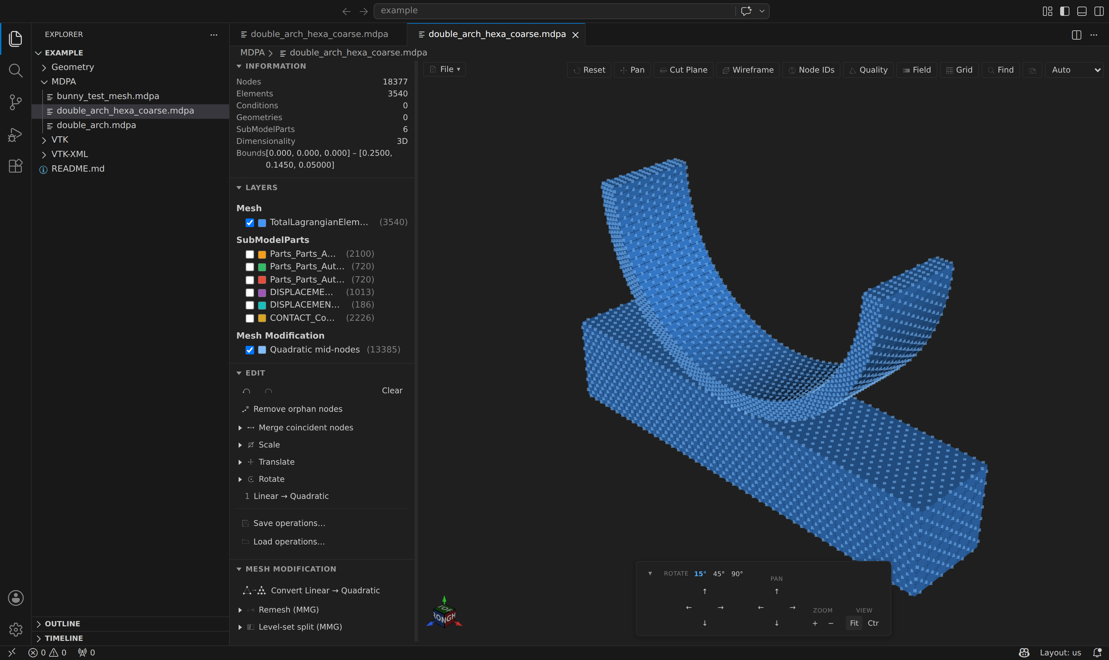Open the Search view in activity bar

tap(16, 70)
